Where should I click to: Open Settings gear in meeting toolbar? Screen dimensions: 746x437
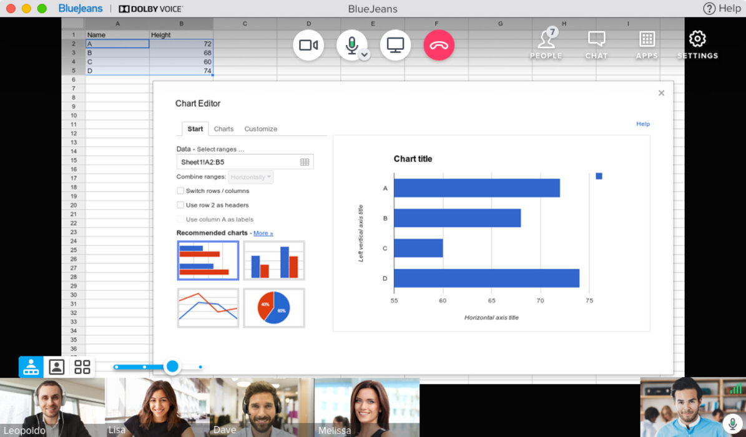697,44
